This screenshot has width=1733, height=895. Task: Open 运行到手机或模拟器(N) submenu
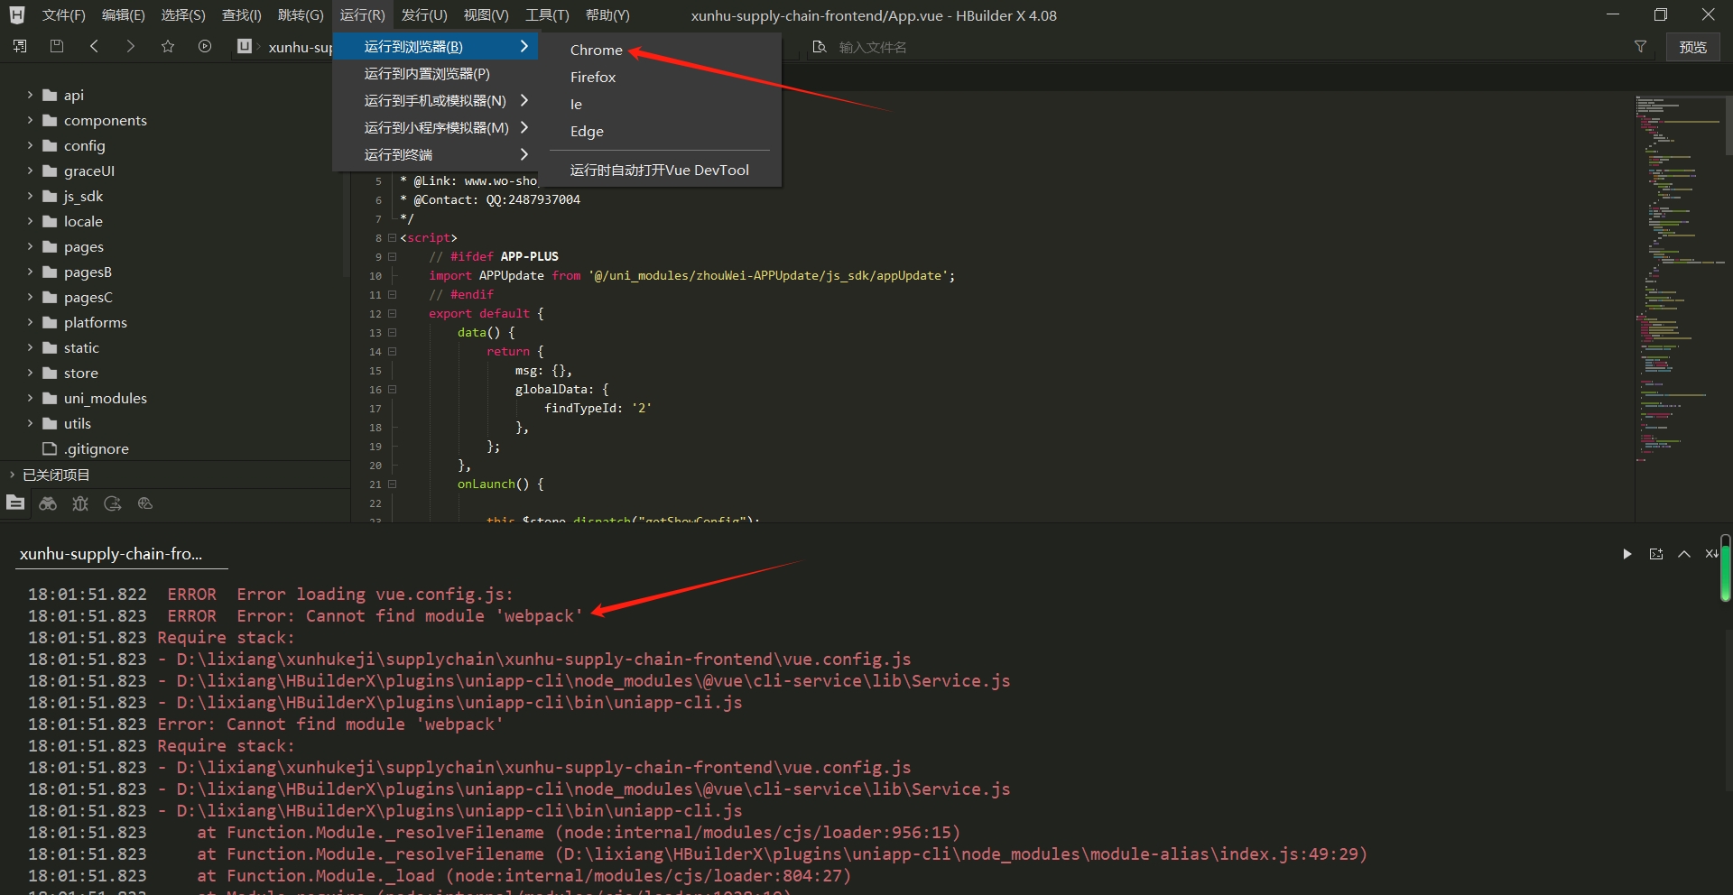tap(436, 100)
